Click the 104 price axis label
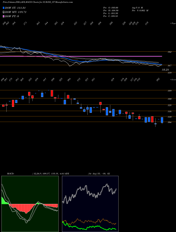176x232 pixels. tap(169, 122)
